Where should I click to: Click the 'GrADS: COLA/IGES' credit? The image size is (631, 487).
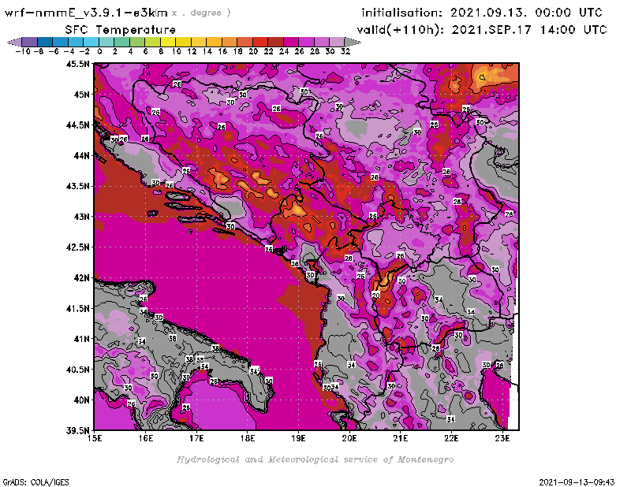click(x=35, y=482)
